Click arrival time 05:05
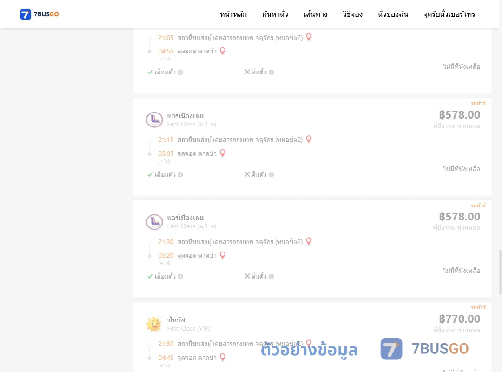Image resolution: width=502 pixels, height=372 pixels. coord(166,153)
